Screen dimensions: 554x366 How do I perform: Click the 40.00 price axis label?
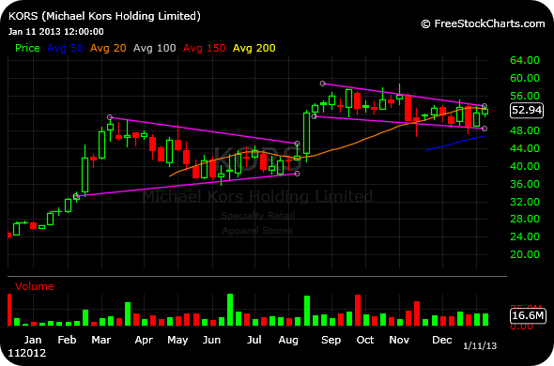[525, 166]
